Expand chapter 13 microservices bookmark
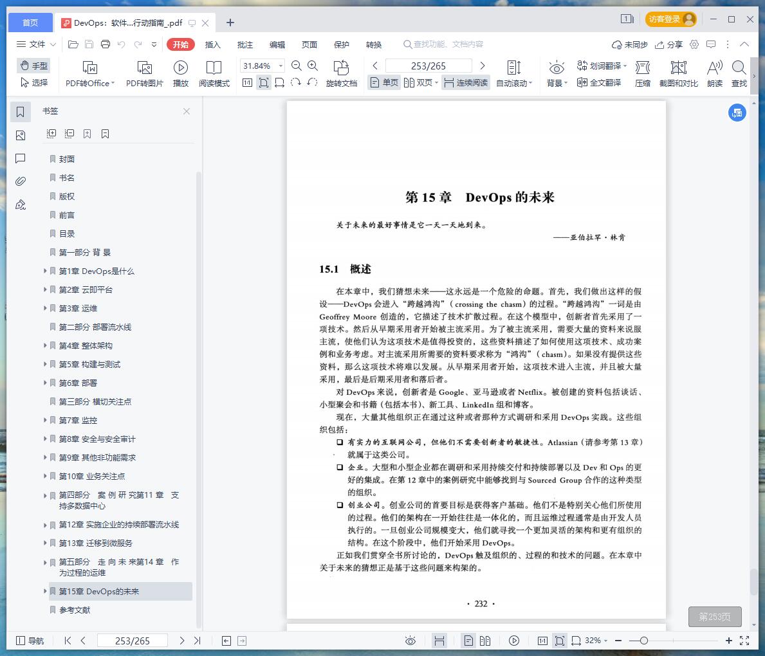 click(45, 543)
